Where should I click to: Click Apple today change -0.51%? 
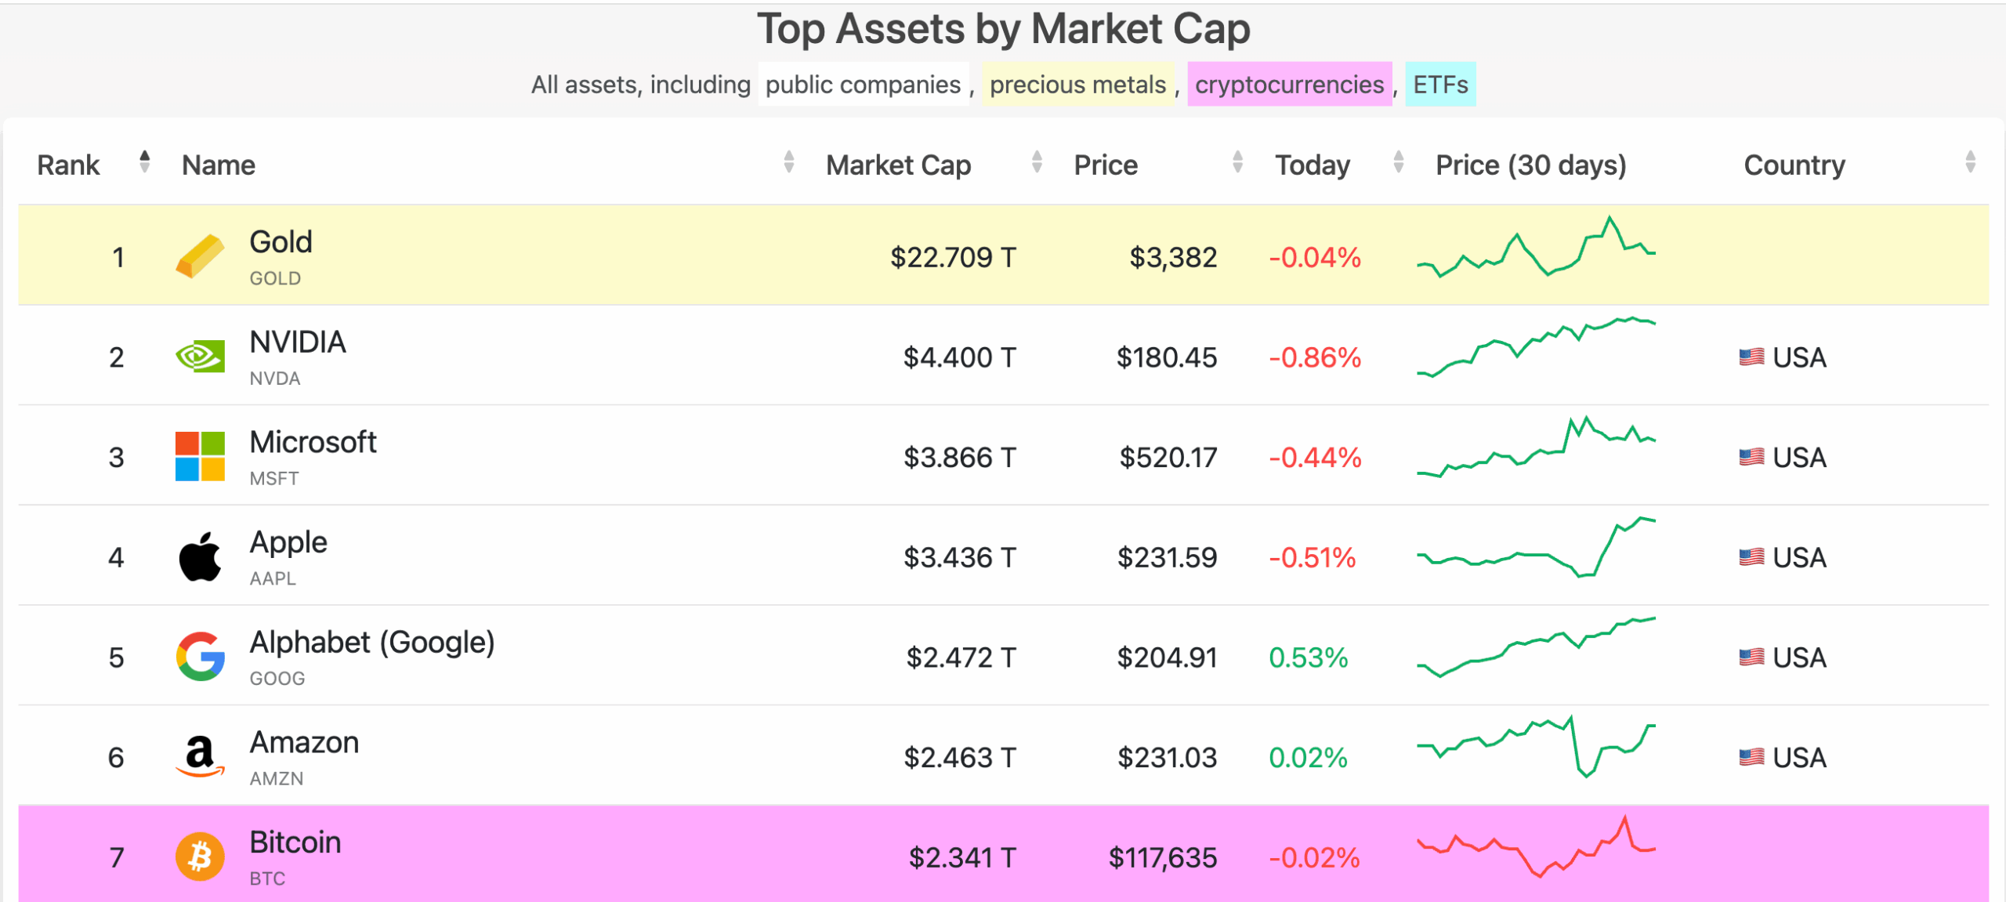[1313, 557]
